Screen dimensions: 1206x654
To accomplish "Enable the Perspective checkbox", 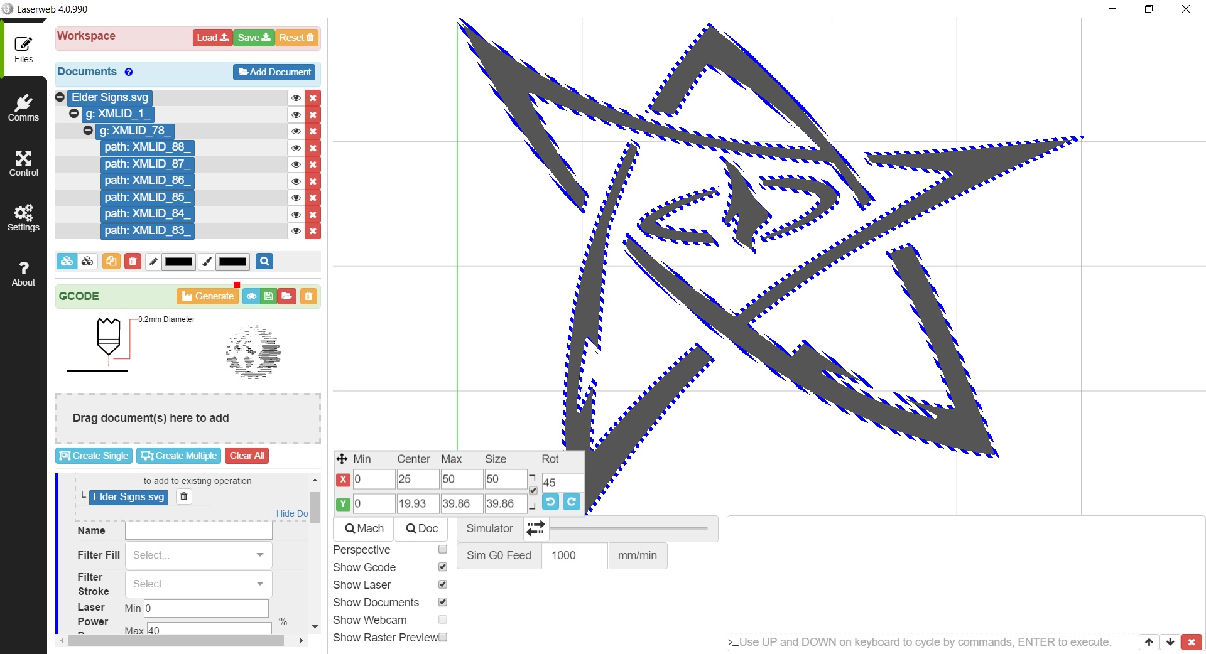I will [x=443, y=550].
